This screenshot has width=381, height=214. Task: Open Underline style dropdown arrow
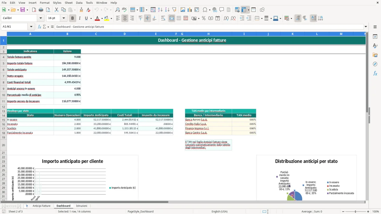[x=91, y=18]
